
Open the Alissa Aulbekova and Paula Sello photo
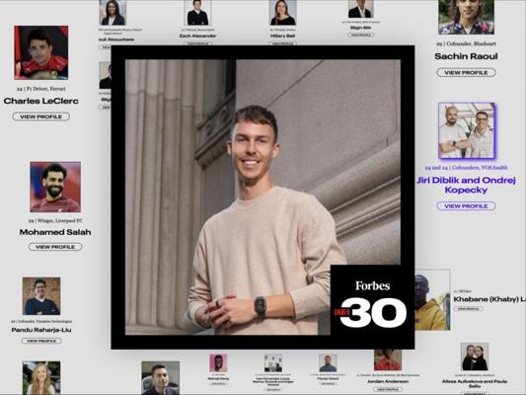[x=475, y=356]
